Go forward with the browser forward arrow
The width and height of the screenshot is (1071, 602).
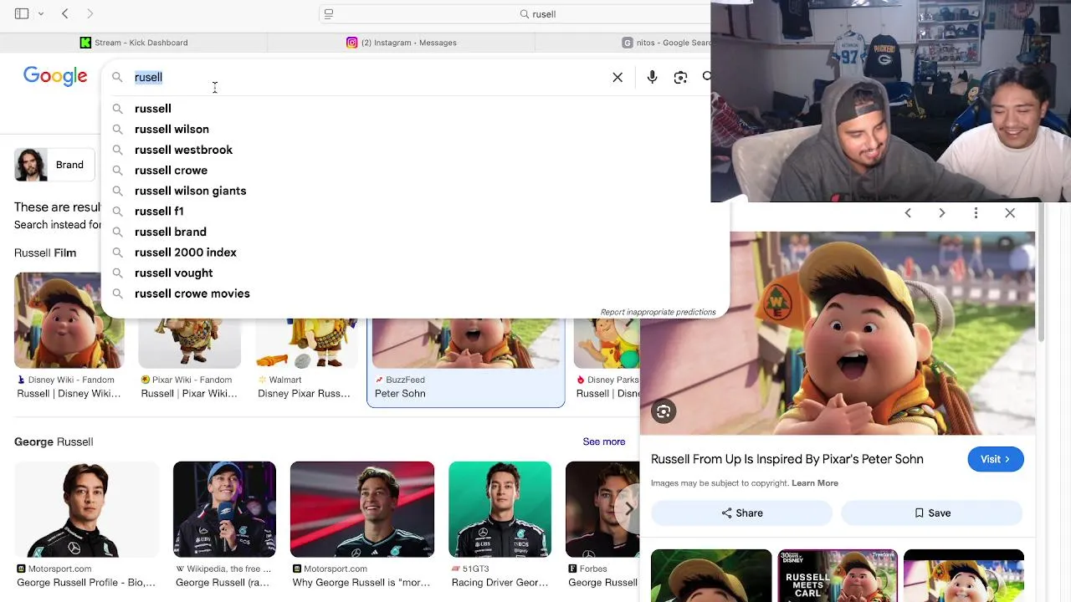90,13
